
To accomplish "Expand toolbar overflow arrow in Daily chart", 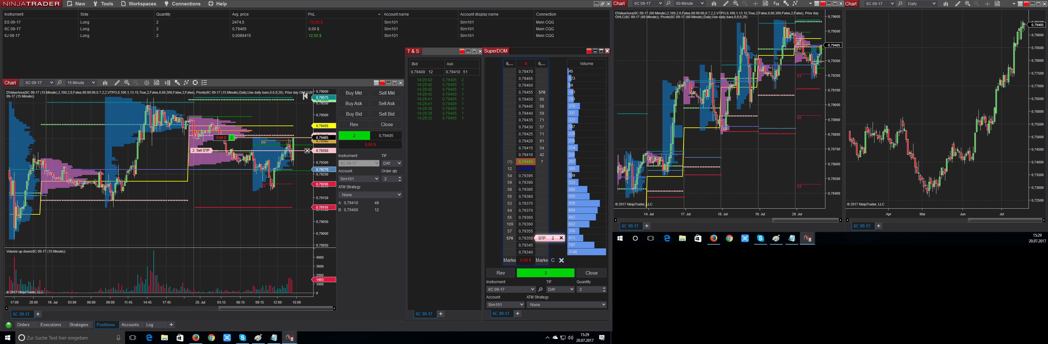I will point(1014,4).
